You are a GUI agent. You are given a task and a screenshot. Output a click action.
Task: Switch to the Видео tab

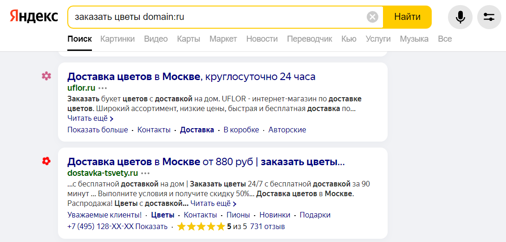(x=156, y=39)
